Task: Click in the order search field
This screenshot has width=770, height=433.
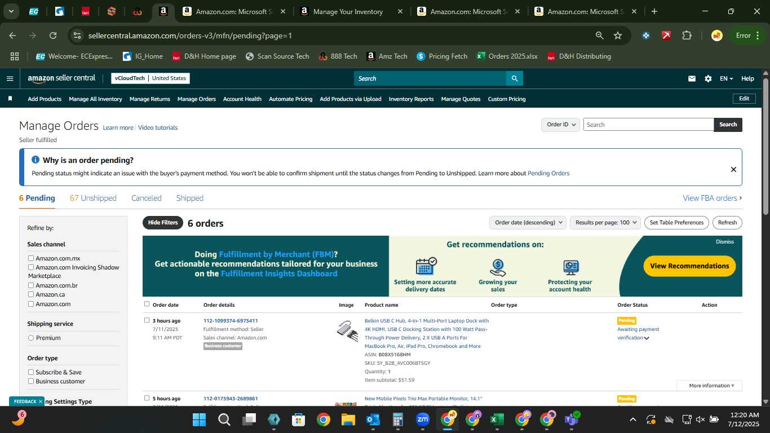Action: 648,125
